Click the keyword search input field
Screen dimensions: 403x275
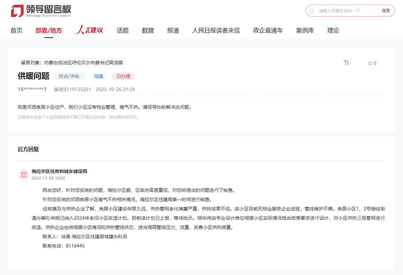click(348, 11)
